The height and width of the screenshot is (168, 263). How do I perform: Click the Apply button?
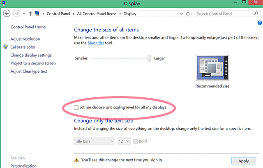point(244,161)
